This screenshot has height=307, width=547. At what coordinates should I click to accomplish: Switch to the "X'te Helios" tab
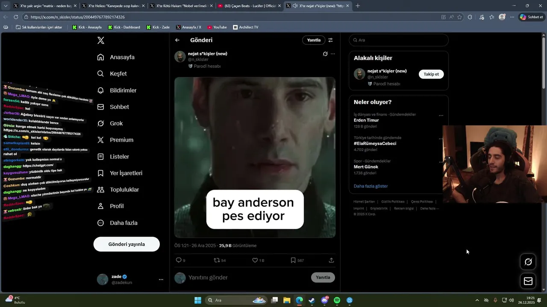click(113, 6)
